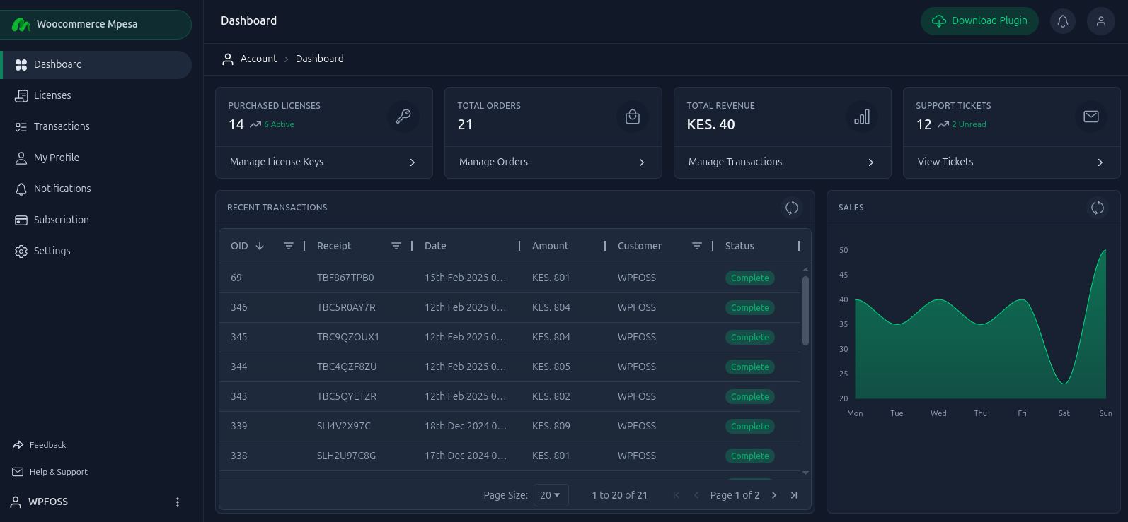Refresh the Sales chart

(x=1098, y=208)
